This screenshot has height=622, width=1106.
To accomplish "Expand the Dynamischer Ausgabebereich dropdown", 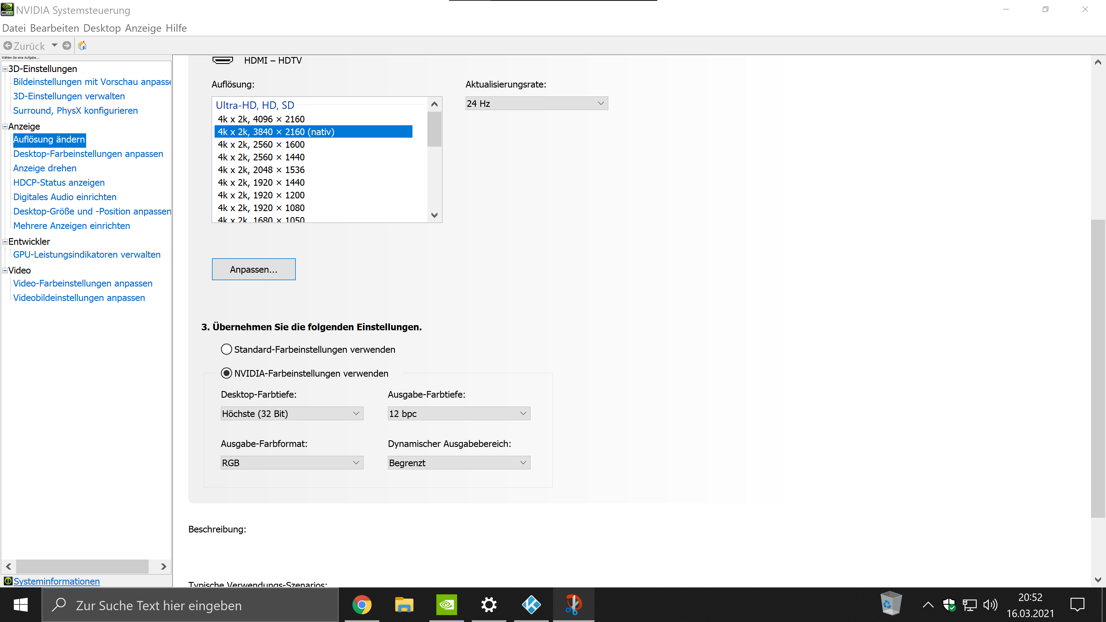I will [x=459, y=463].
